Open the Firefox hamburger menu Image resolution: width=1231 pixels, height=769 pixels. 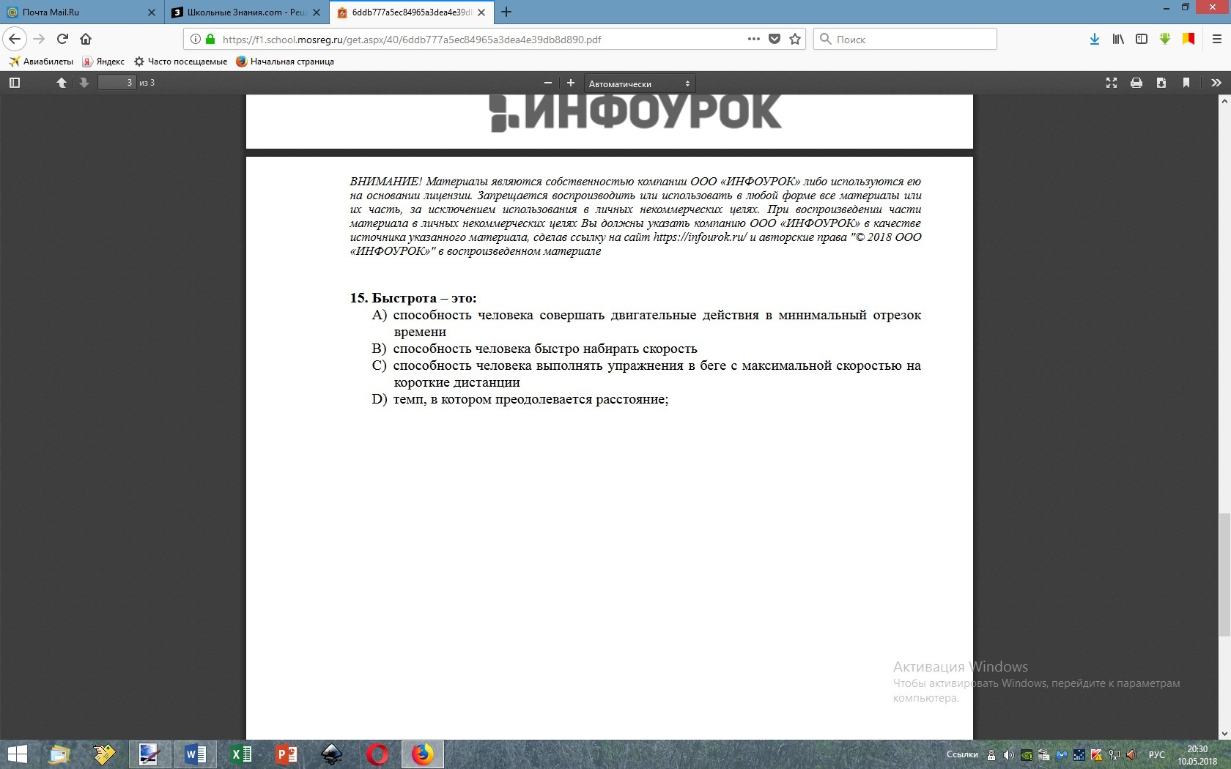pyautogui.click(x=1217, y=39)
